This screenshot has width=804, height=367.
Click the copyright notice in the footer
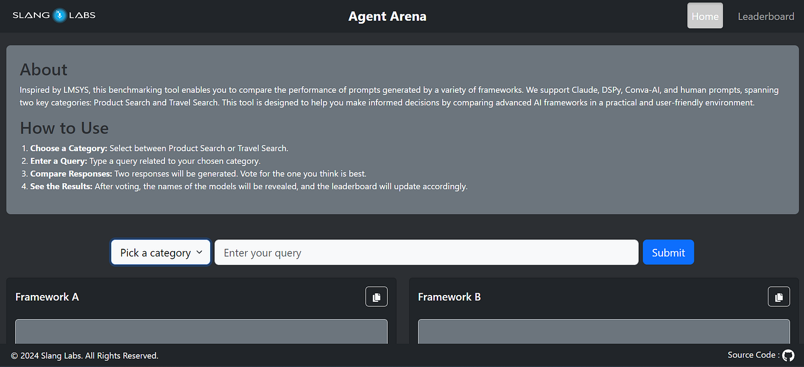85,355
